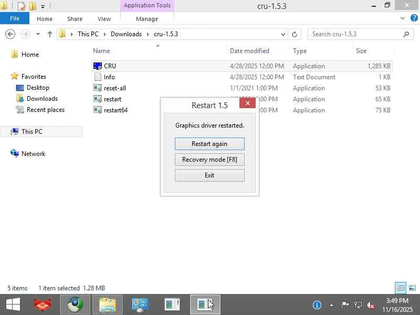Select the Info text document icon
The image size is (420, 315).
point(98,77)
